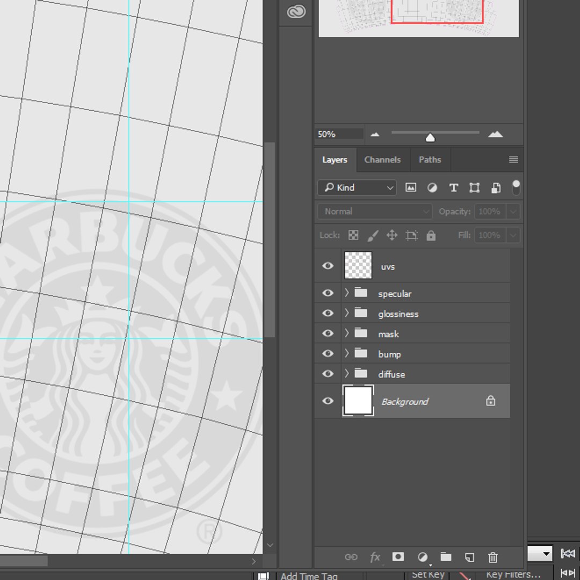This screenshot has height=580, width=580.
Task: Add a layer style with fx icon
Action: pos(375,557)
